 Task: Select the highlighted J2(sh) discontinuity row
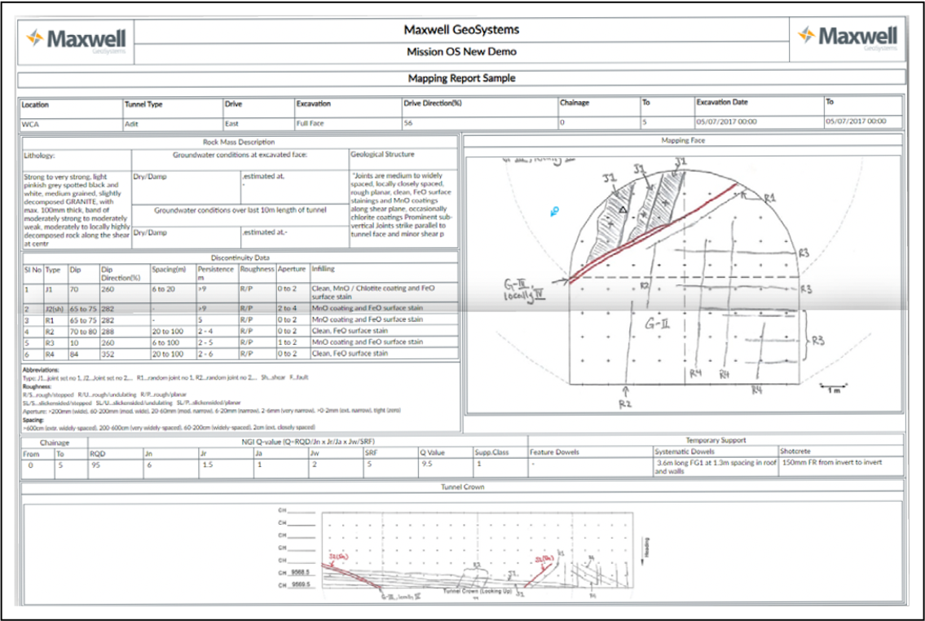[240, 308]
